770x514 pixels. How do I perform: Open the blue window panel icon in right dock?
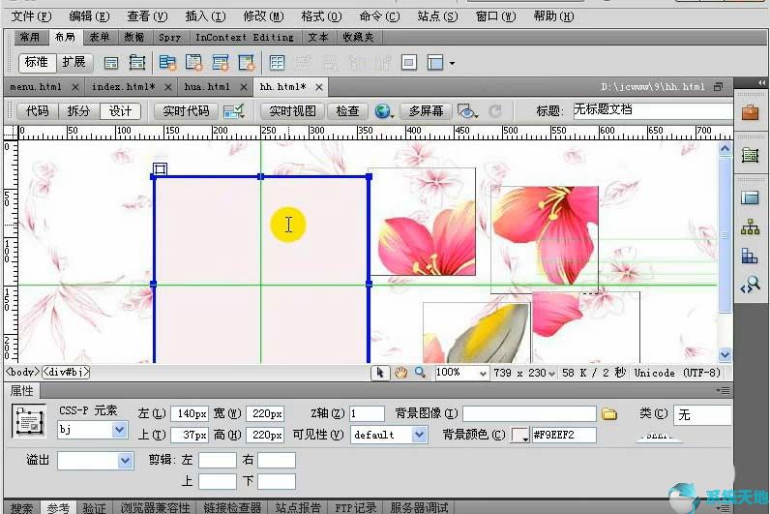pyautogui.click(x=750, y=197)
